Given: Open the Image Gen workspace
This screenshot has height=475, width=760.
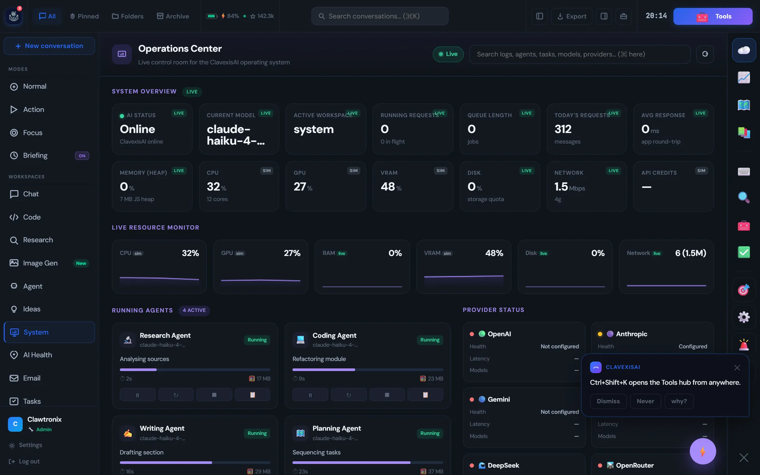Looking at the screenshot, I should (x=49, y=263).
